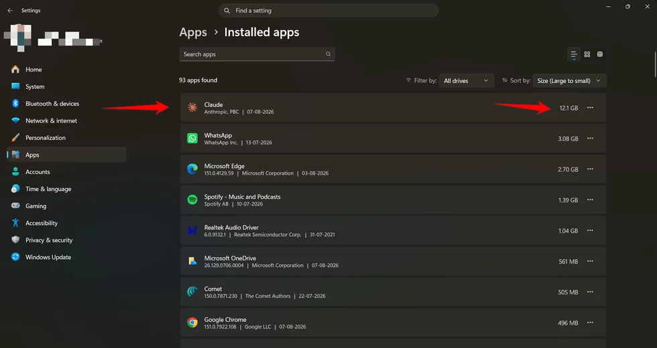Open the Home settings page
The image size is (657, 348).
pyautogui.click(x=66, y=70)
